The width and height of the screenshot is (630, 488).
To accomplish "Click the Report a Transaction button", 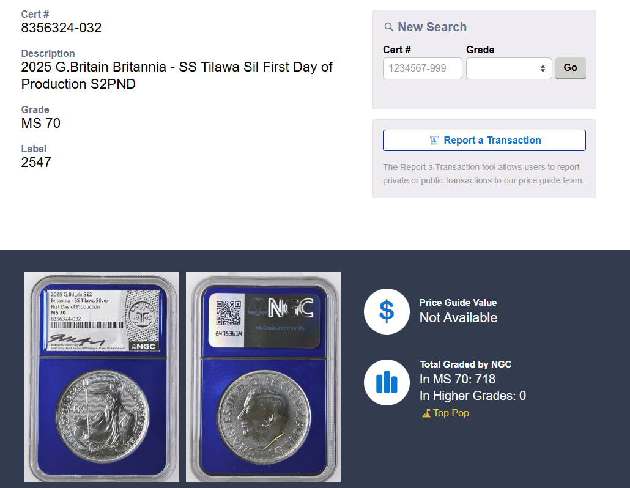I will click(x=484, y=140).
